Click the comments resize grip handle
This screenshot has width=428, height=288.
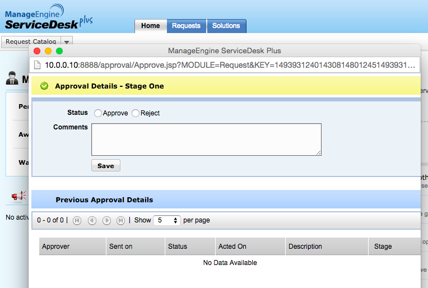pyautogui.click(x=319, y=153)
